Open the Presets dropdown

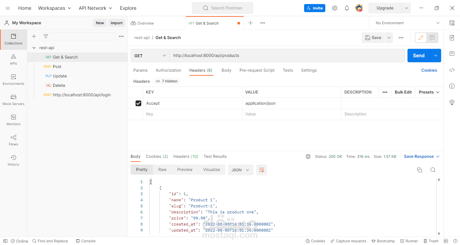click(x=429, y=92)
